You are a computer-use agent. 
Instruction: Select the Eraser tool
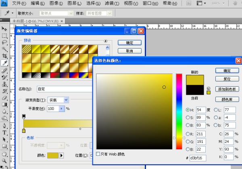click(x=4, y=98)
